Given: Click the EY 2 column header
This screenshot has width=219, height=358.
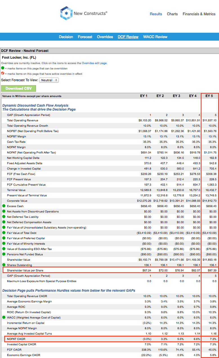Looking at the screenshot, I should tap(160, 96).
